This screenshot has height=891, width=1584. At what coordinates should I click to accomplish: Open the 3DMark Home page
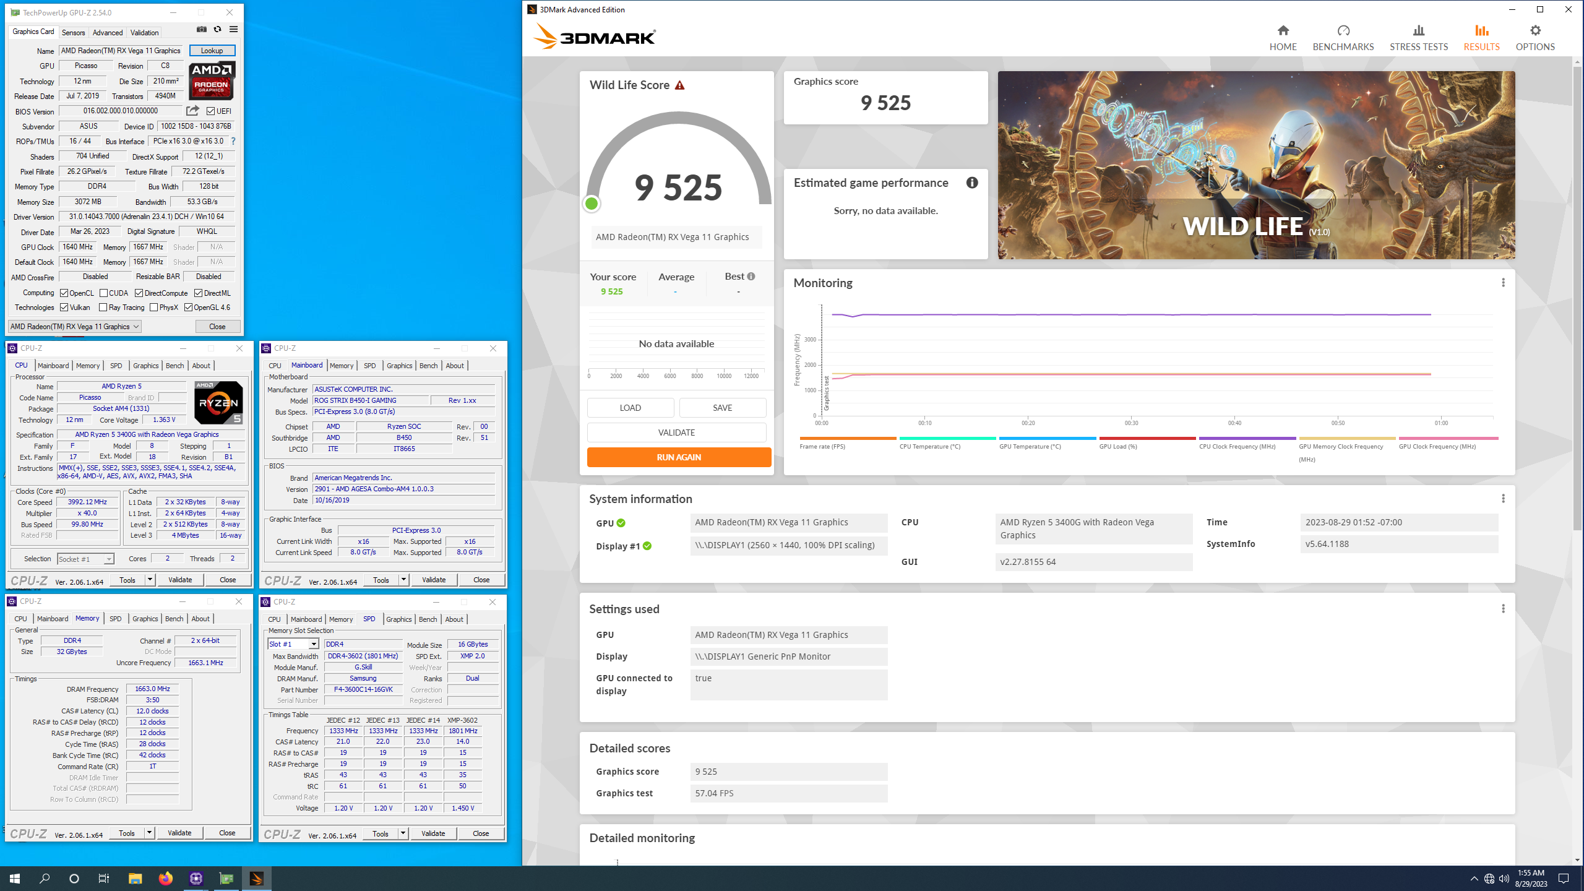click(x=1283, y=38)
